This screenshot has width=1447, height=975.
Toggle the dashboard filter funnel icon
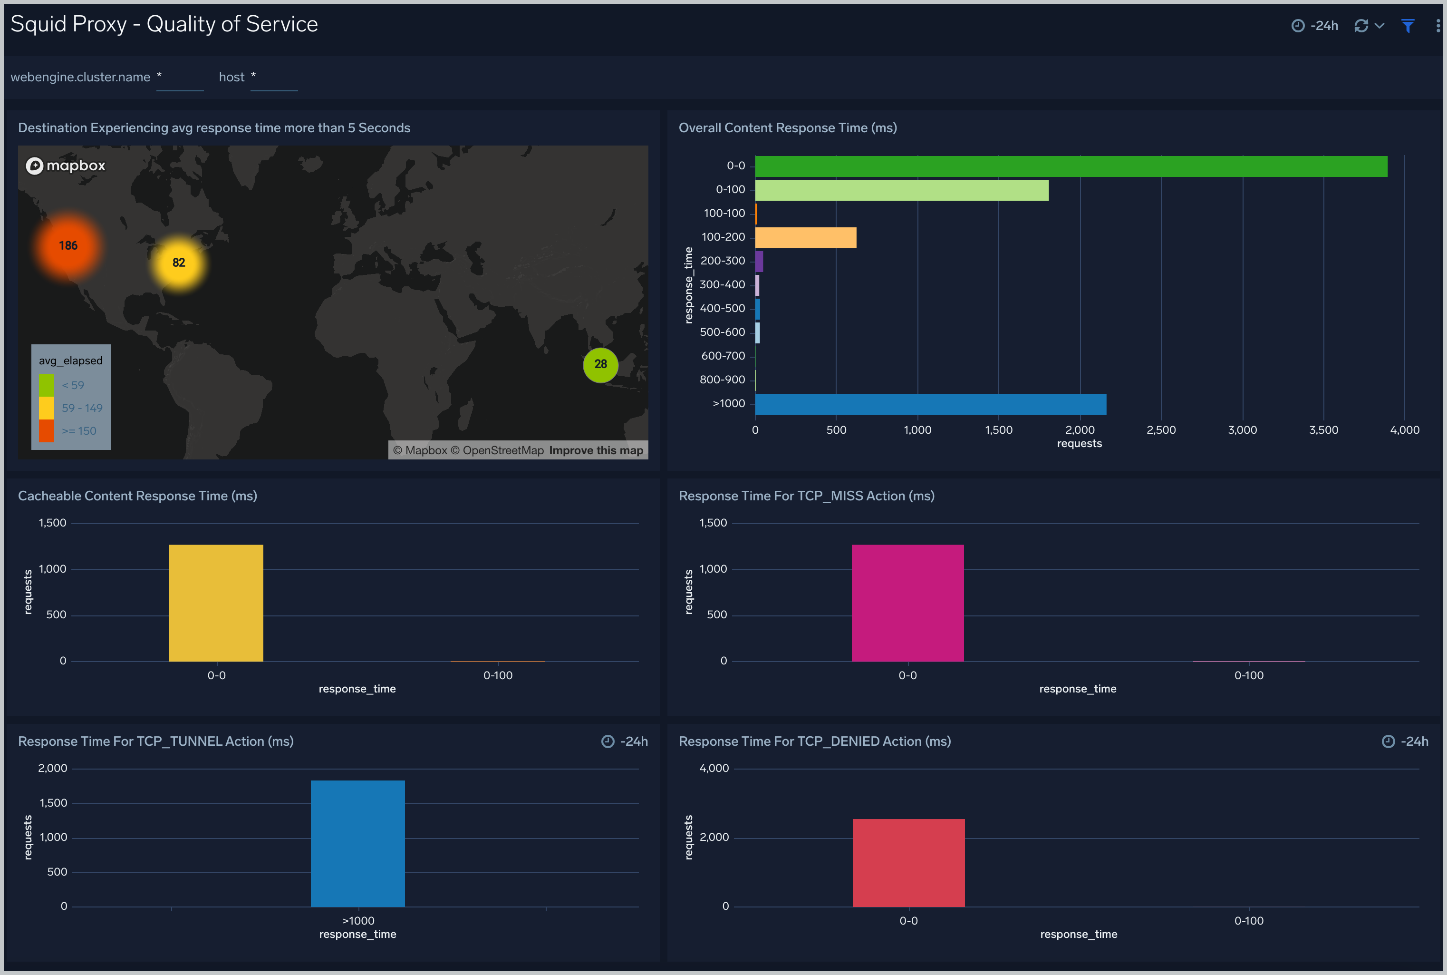(x=1408, y=26)
